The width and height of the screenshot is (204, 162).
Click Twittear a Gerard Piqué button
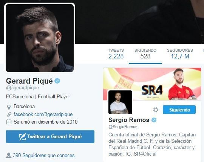50,137
